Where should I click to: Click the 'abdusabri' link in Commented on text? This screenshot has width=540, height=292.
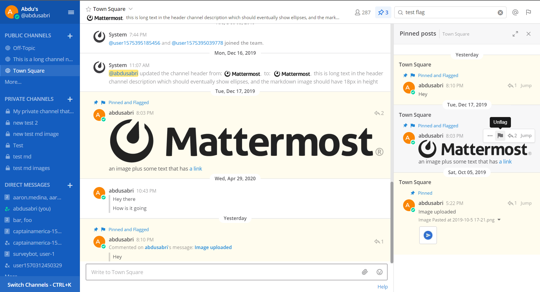156,247
